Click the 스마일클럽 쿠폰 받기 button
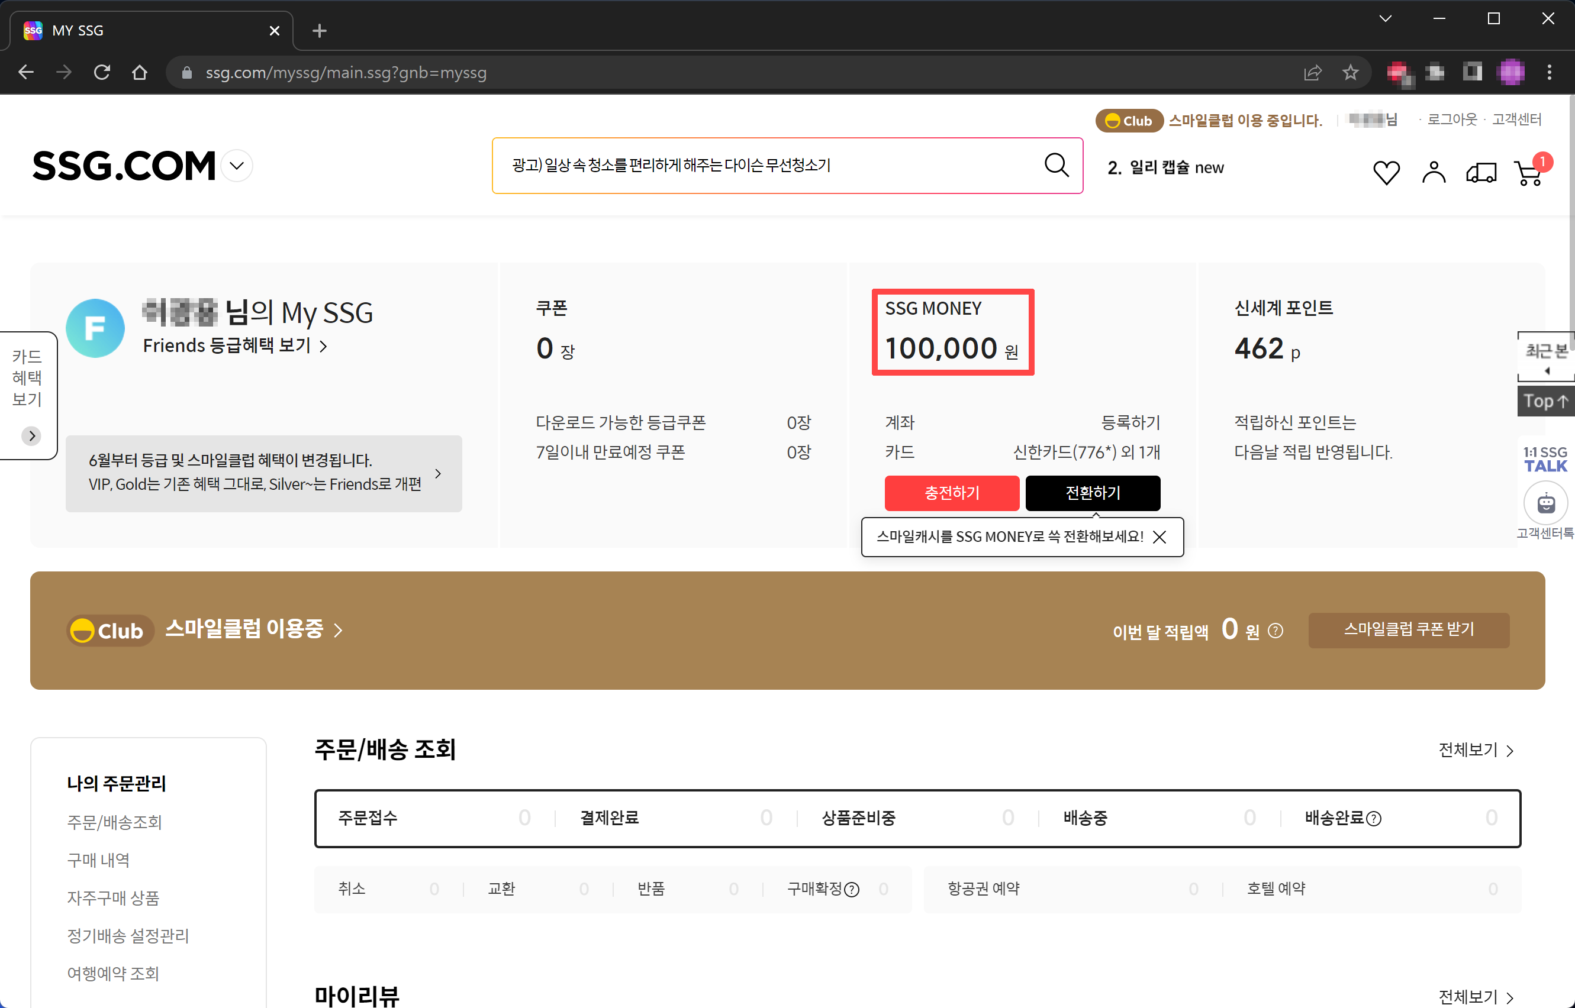Image resolution: width=1575 pixels, height=1008 pixels. click(1409, 629)
